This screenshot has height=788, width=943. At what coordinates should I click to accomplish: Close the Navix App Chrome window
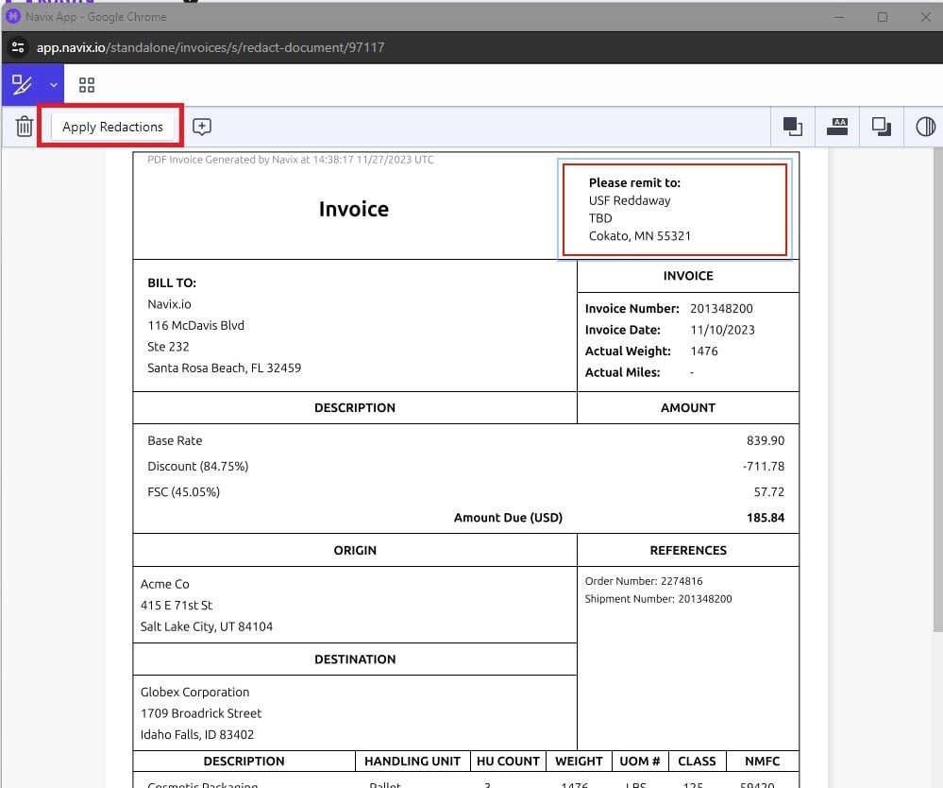926,17
